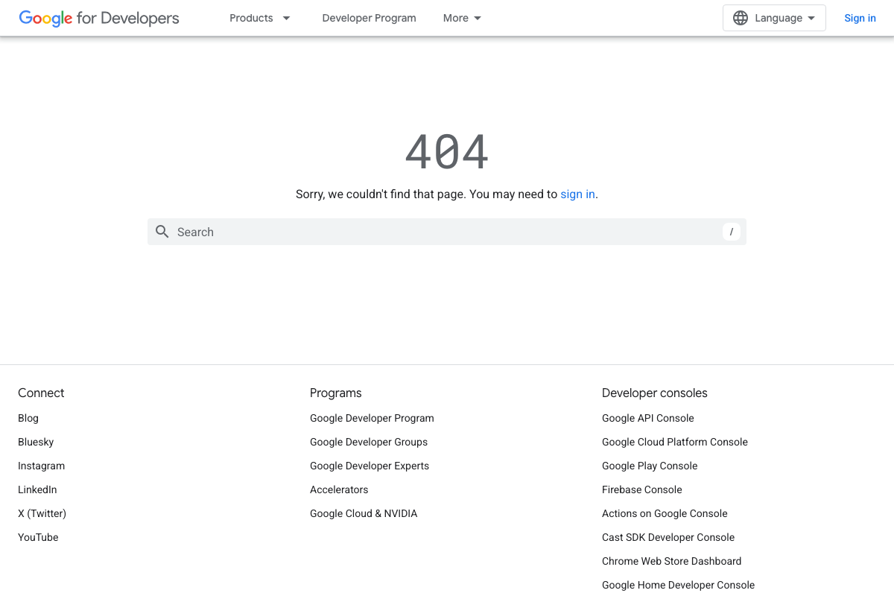Open the Instagram link
This screenshot has height=596, width=894.
coord(41,466)
